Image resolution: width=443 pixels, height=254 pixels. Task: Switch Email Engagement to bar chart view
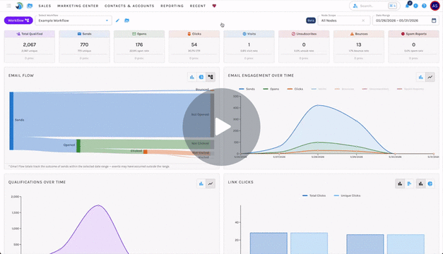[420, 77]
